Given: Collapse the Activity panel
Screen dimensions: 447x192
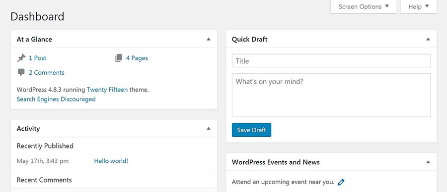Looking at the screenshot, I should point(209,128).
